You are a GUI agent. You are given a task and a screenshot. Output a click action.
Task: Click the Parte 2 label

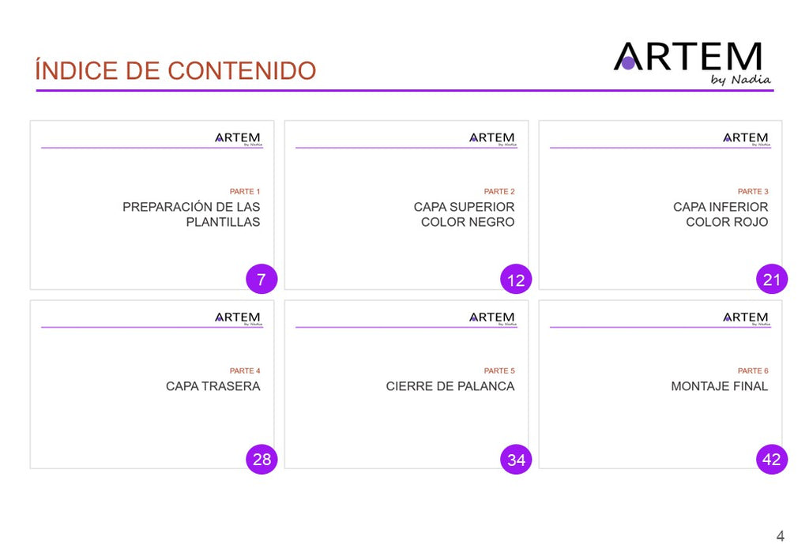coord(499,191)
